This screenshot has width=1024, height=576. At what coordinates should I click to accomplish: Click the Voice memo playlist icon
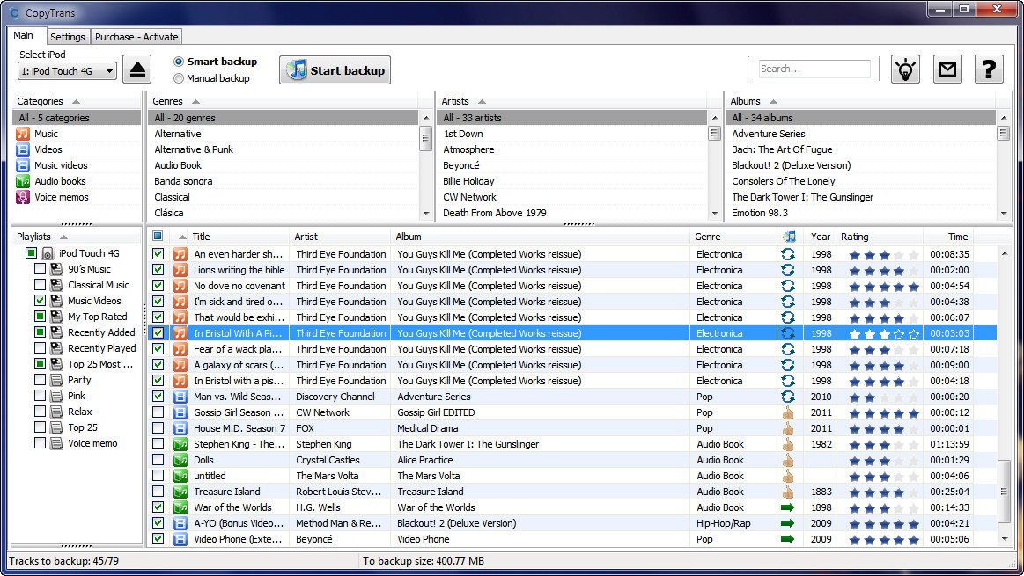click(x=57, y=443)
